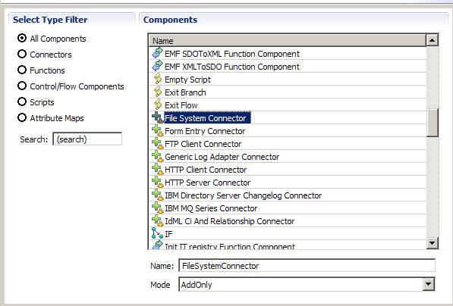Click the IdML Ci And Relationship Connector icon

[x=158, y=220]
